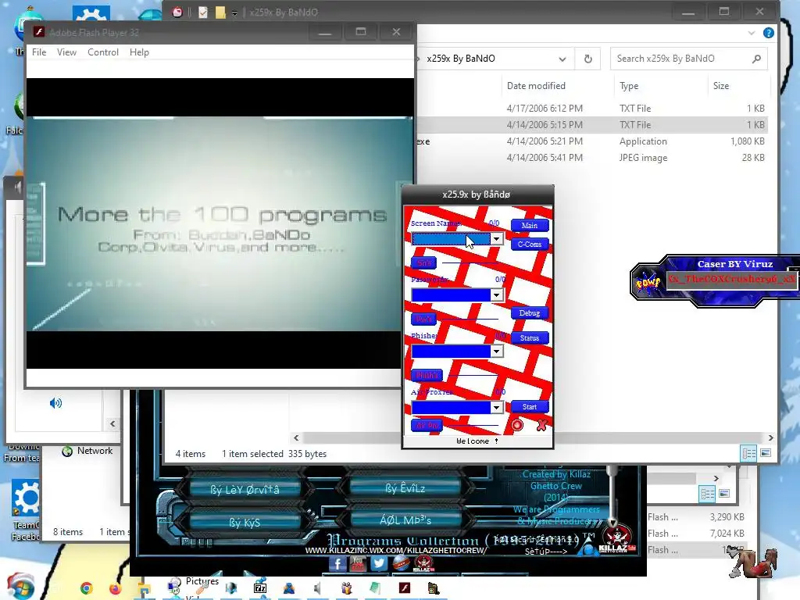Image resolution: width=800 pixels, height=600 pixels.
Task: Click the killazinc.wix.com website link
Action: click(396, 551)
